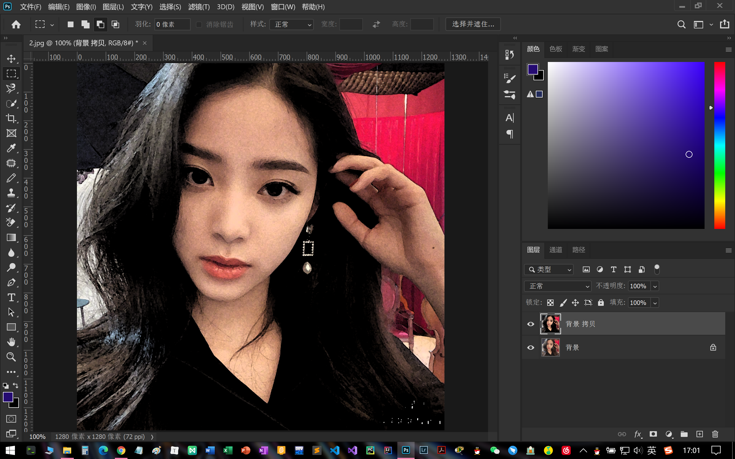Image resolution: width=735 pixels, height=459 pixels.
Task: Select the Blur tool
Action: click(x=11, y=252)
